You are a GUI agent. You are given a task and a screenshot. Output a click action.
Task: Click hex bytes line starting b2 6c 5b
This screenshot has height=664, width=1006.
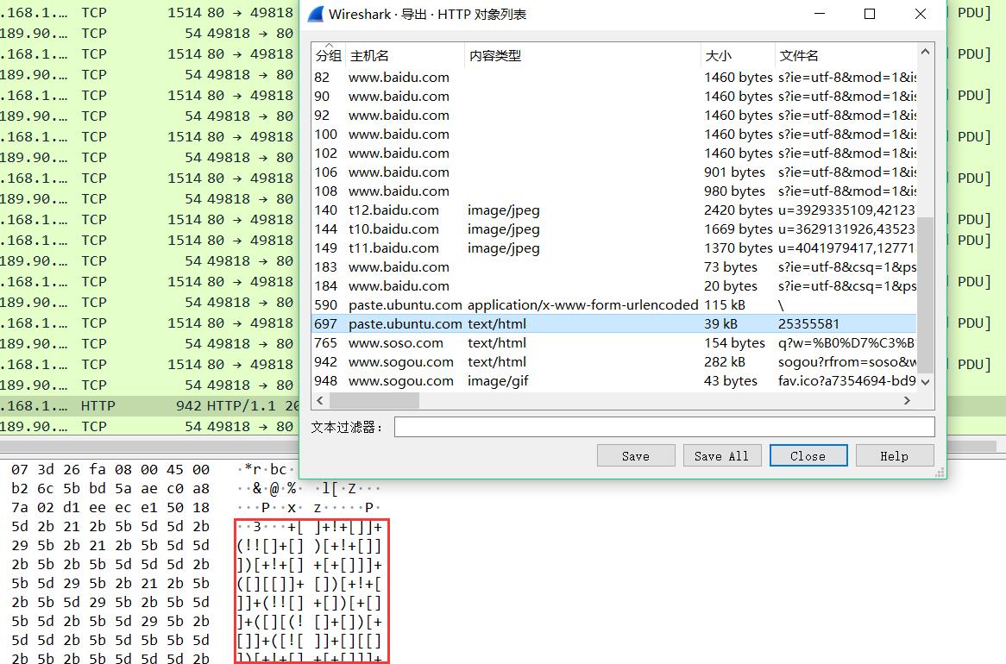tap(110, 489)
